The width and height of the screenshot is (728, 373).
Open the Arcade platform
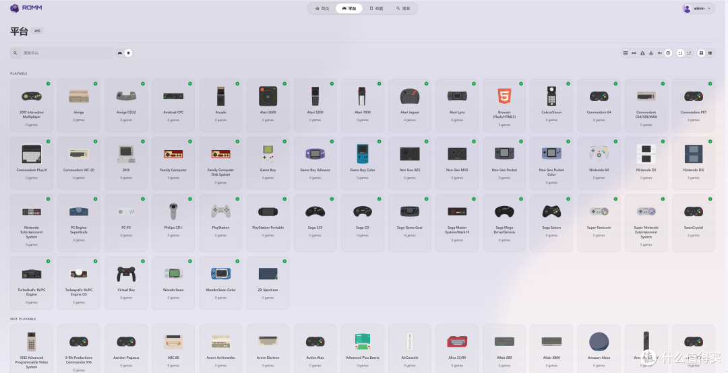(220, 105)
